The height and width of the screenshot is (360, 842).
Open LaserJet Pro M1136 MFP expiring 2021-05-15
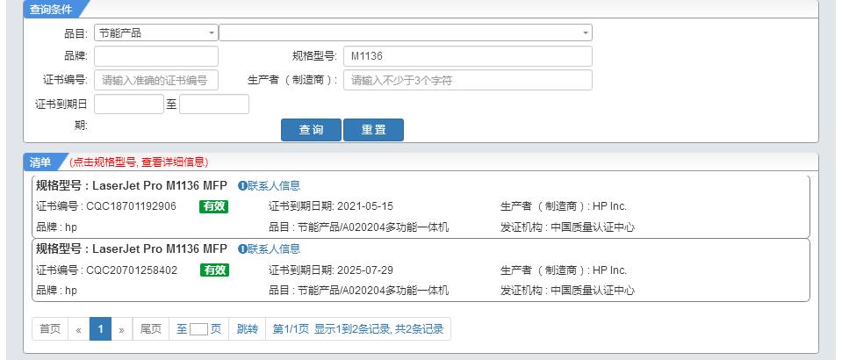click(160, 186)
